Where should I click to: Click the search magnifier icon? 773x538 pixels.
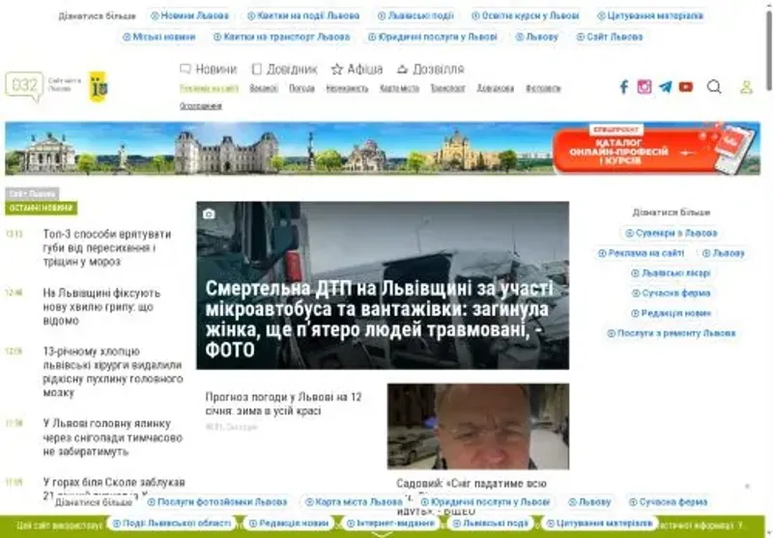[714, 87]
